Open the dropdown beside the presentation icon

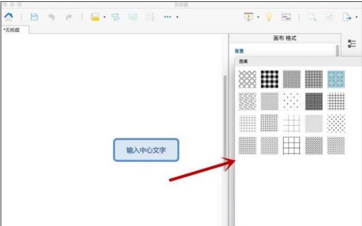tap(258, 17)
